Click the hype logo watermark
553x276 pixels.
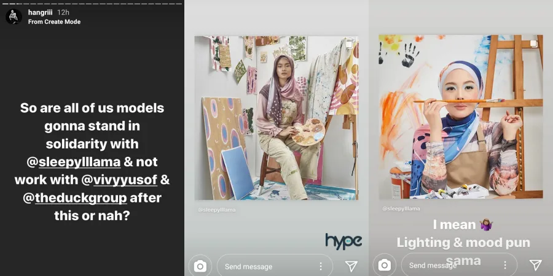[343, 240]
